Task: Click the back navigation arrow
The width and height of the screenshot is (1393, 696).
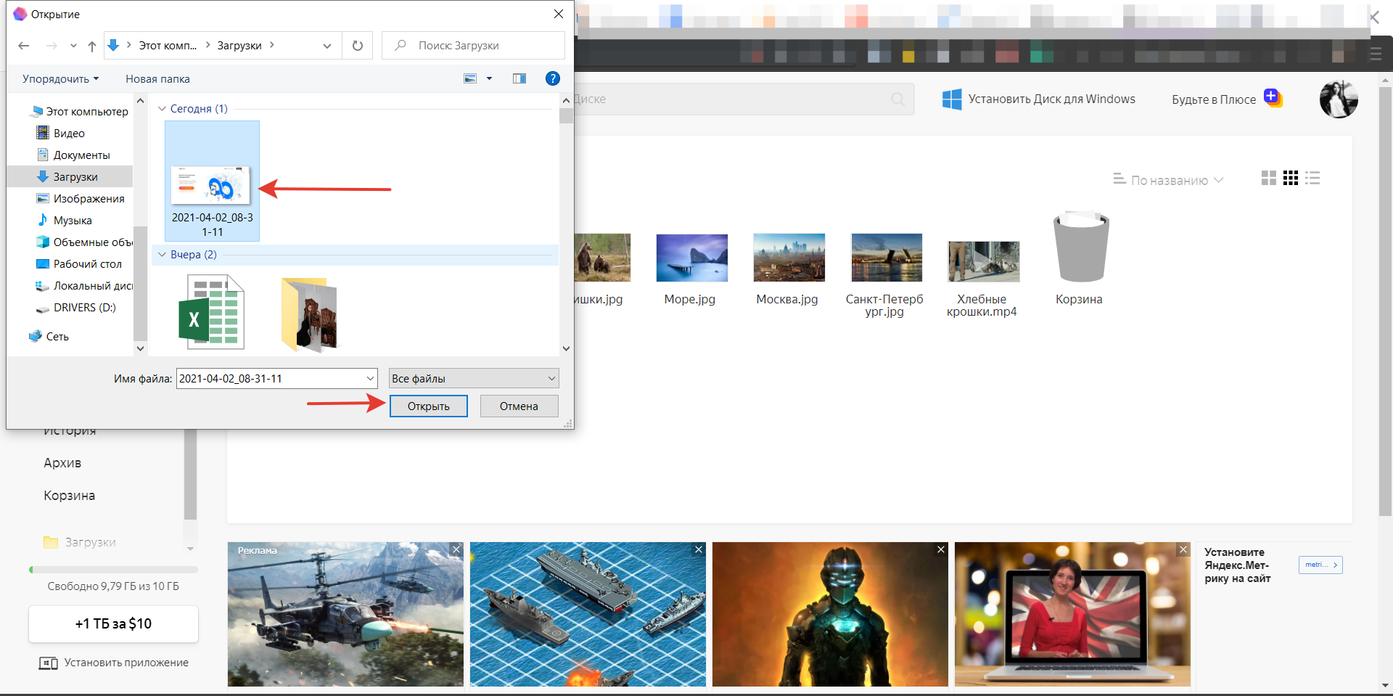Action: 24,46
